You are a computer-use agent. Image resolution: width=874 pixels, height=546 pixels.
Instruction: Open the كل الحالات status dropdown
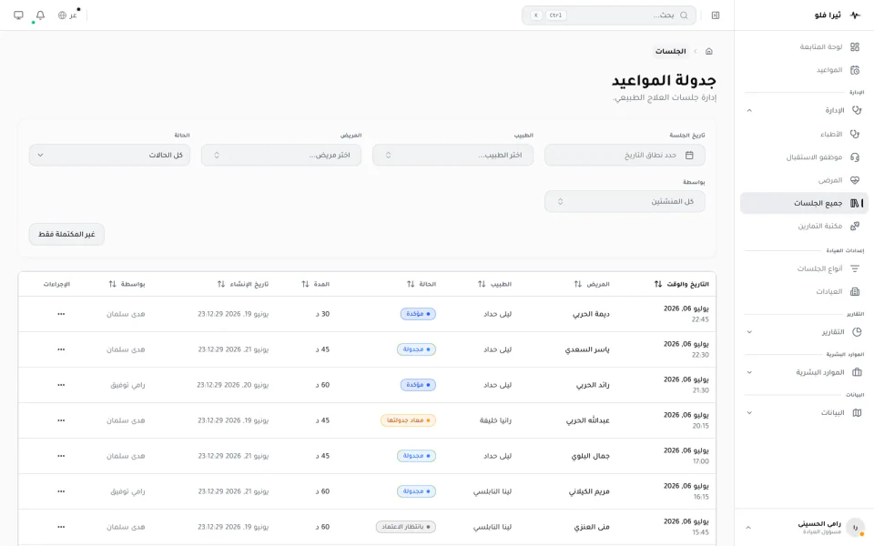click(x=109, y=155)
